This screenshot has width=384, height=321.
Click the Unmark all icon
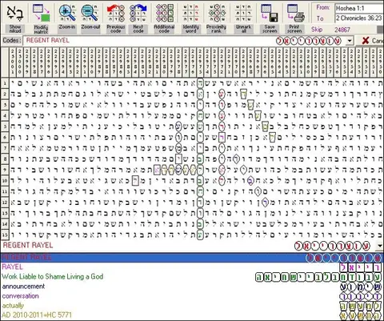(x=243, y=13)
